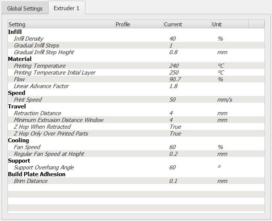272x221 pixels.
Task: Select the Gradual Infill Steps row
Action: [x=136, y=45]
